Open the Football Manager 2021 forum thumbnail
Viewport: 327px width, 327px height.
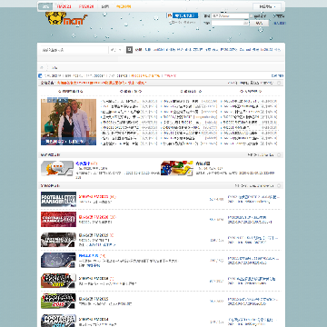[58, 199]
